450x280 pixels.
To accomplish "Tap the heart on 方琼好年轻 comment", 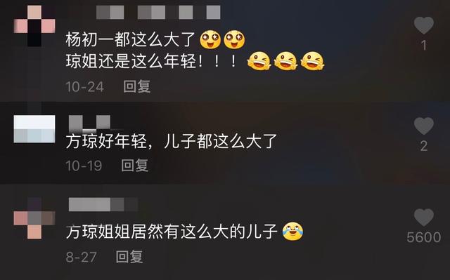I will coord(424,126).
